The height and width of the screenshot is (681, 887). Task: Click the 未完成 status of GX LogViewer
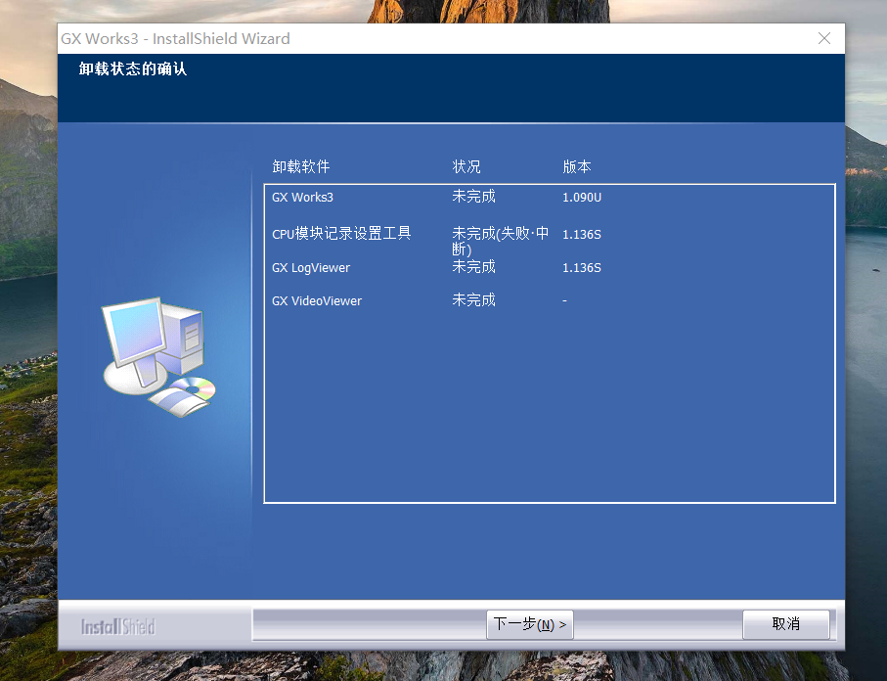473,266
